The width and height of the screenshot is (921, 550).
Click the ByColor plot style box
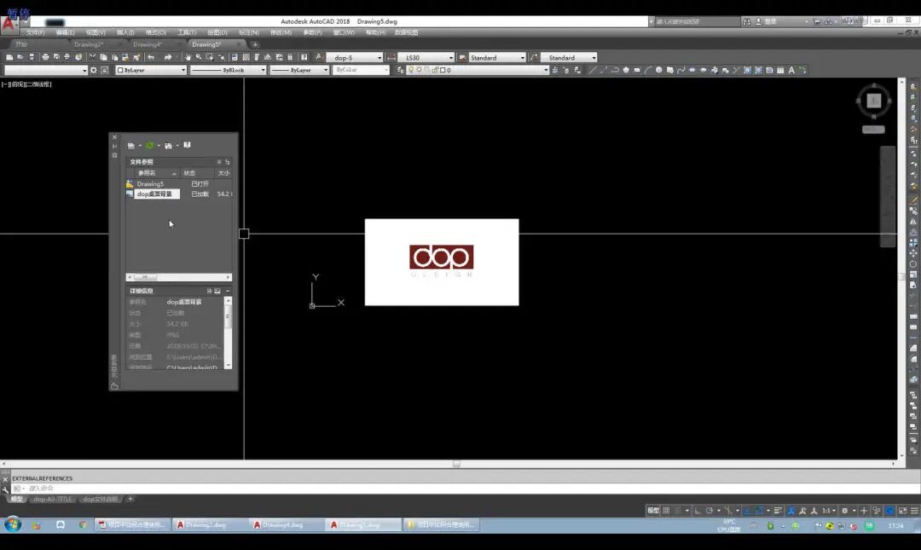tap(361, 70)
